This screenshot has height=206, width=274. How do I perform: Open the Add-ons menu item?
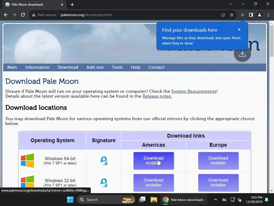click(x=95, y=67)
